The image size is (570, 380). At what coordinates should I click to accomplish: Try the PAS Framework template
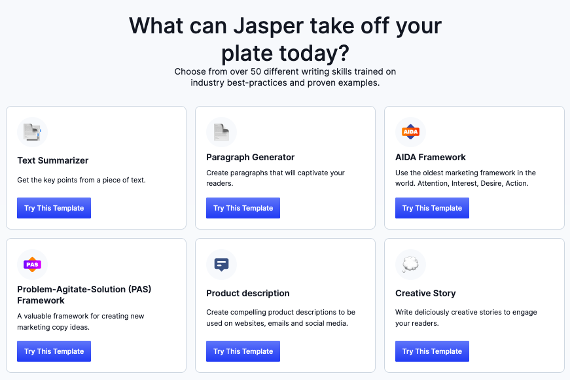tap(54, 351)
